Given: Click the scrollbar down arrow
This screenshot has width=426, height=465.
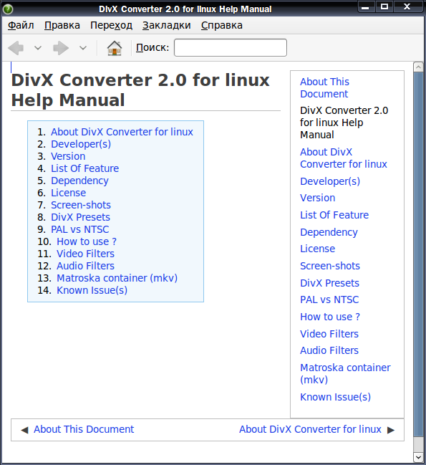Looking at the screenshot, I should click(418, 457).
